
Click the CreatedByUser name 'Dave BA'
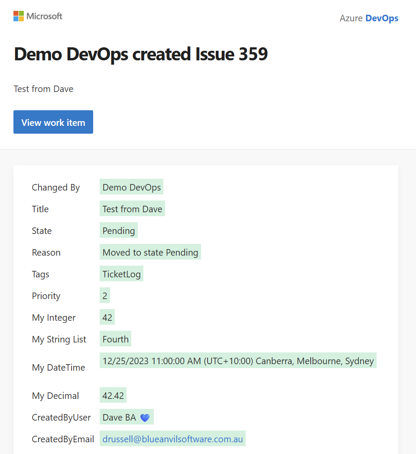[119, 418]
